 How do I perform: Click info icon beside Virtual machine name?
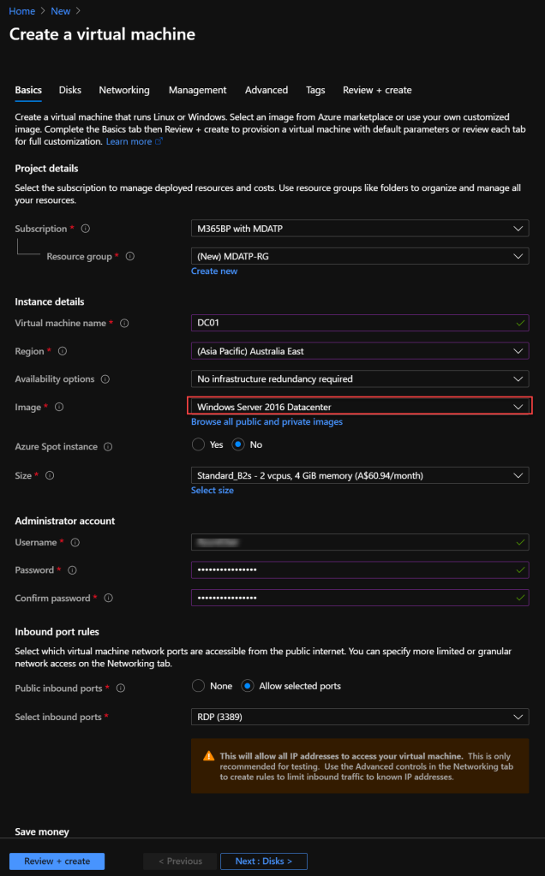coord(125,324)
